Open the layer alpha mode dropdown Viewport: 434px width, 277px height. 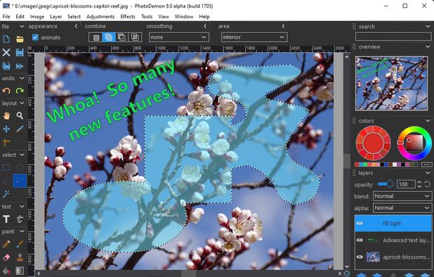click(402, 208)
